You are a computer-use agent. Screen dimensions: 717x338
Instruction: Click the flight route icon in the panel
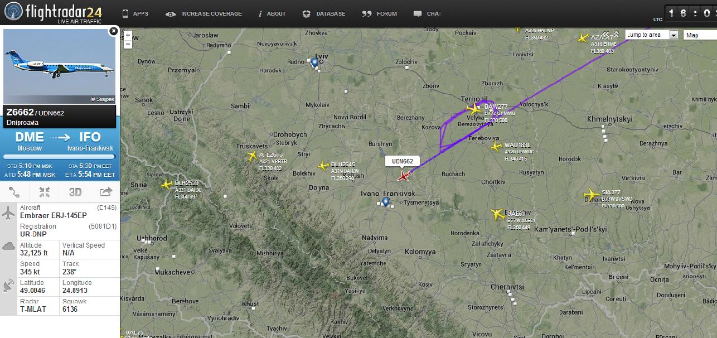14,192
